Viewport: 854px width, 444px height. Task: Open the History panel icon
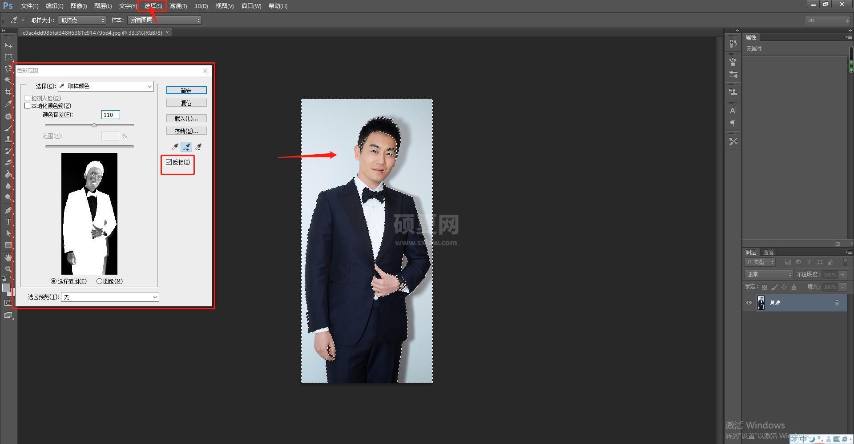click(733, 44)
